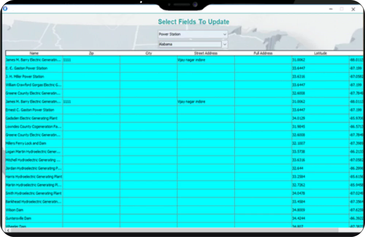
Task: Select Jordan Hydroelectric Generating row
Action: 184,168
